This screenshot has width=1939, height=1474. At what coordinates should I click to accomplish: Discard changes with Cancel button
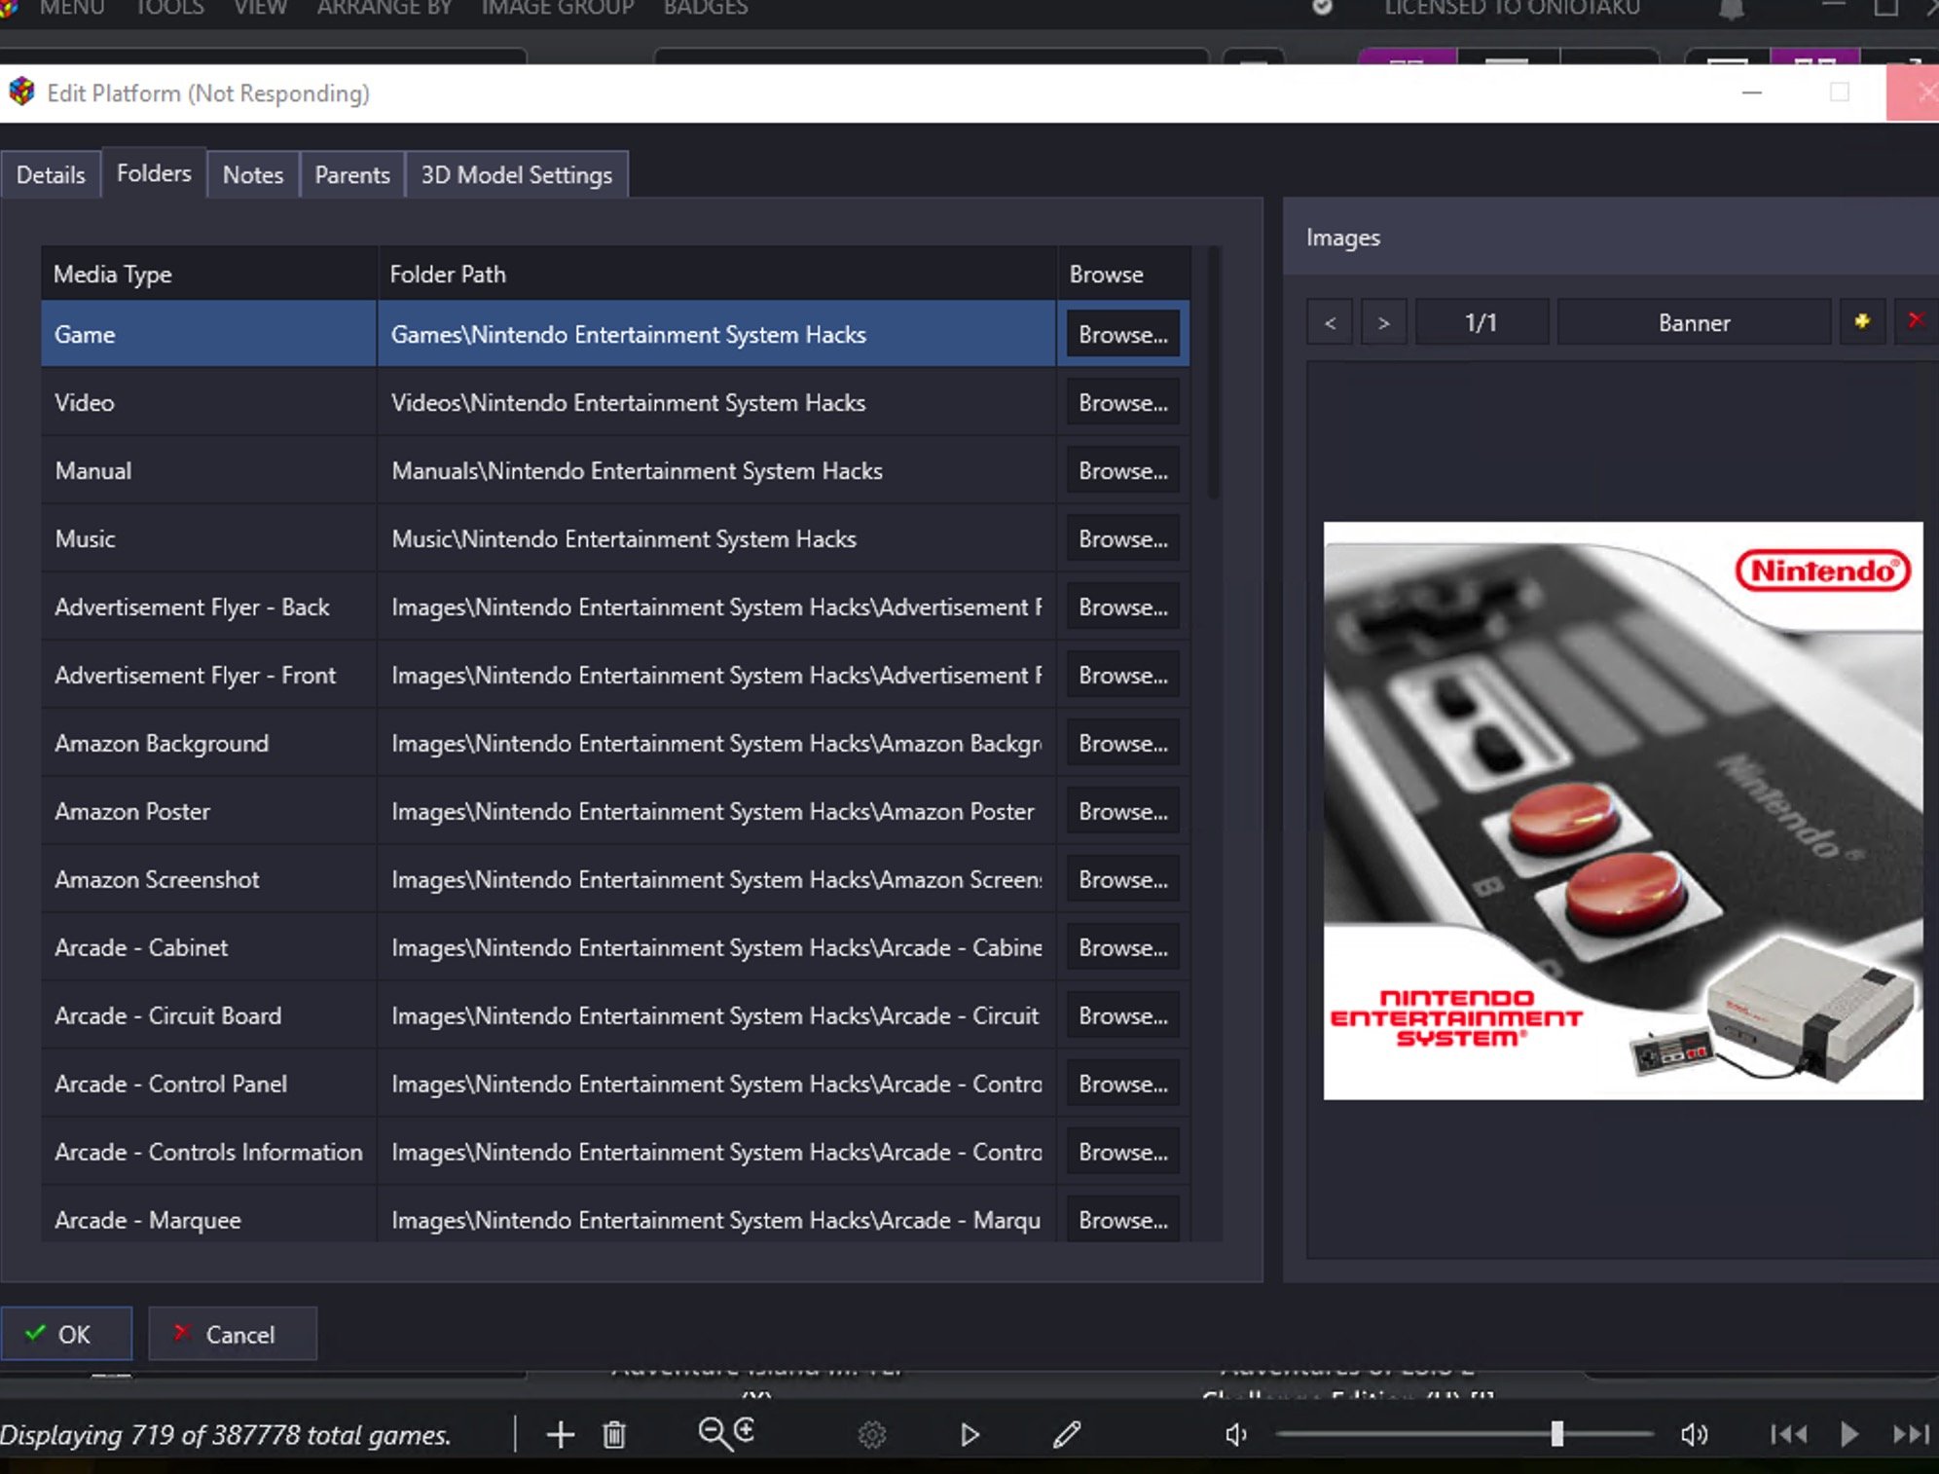pos(233,1334)
